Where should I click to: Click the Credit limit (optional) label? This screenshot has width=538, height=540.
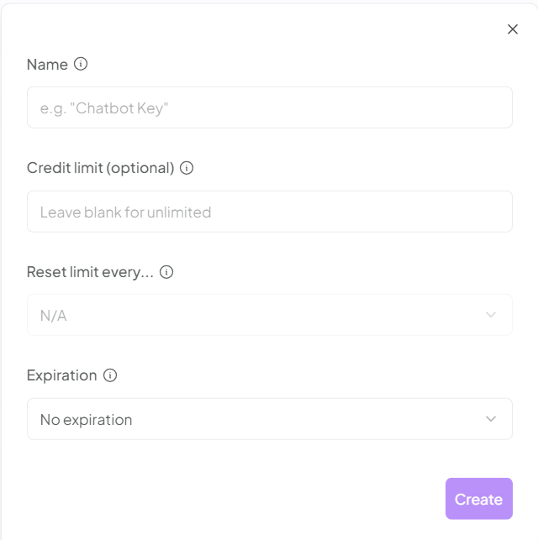100,168
